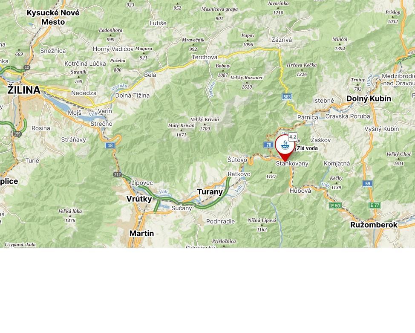
Task: Click the Veľký Rozsutec 1610 peak
Action: tap(247, 82)
